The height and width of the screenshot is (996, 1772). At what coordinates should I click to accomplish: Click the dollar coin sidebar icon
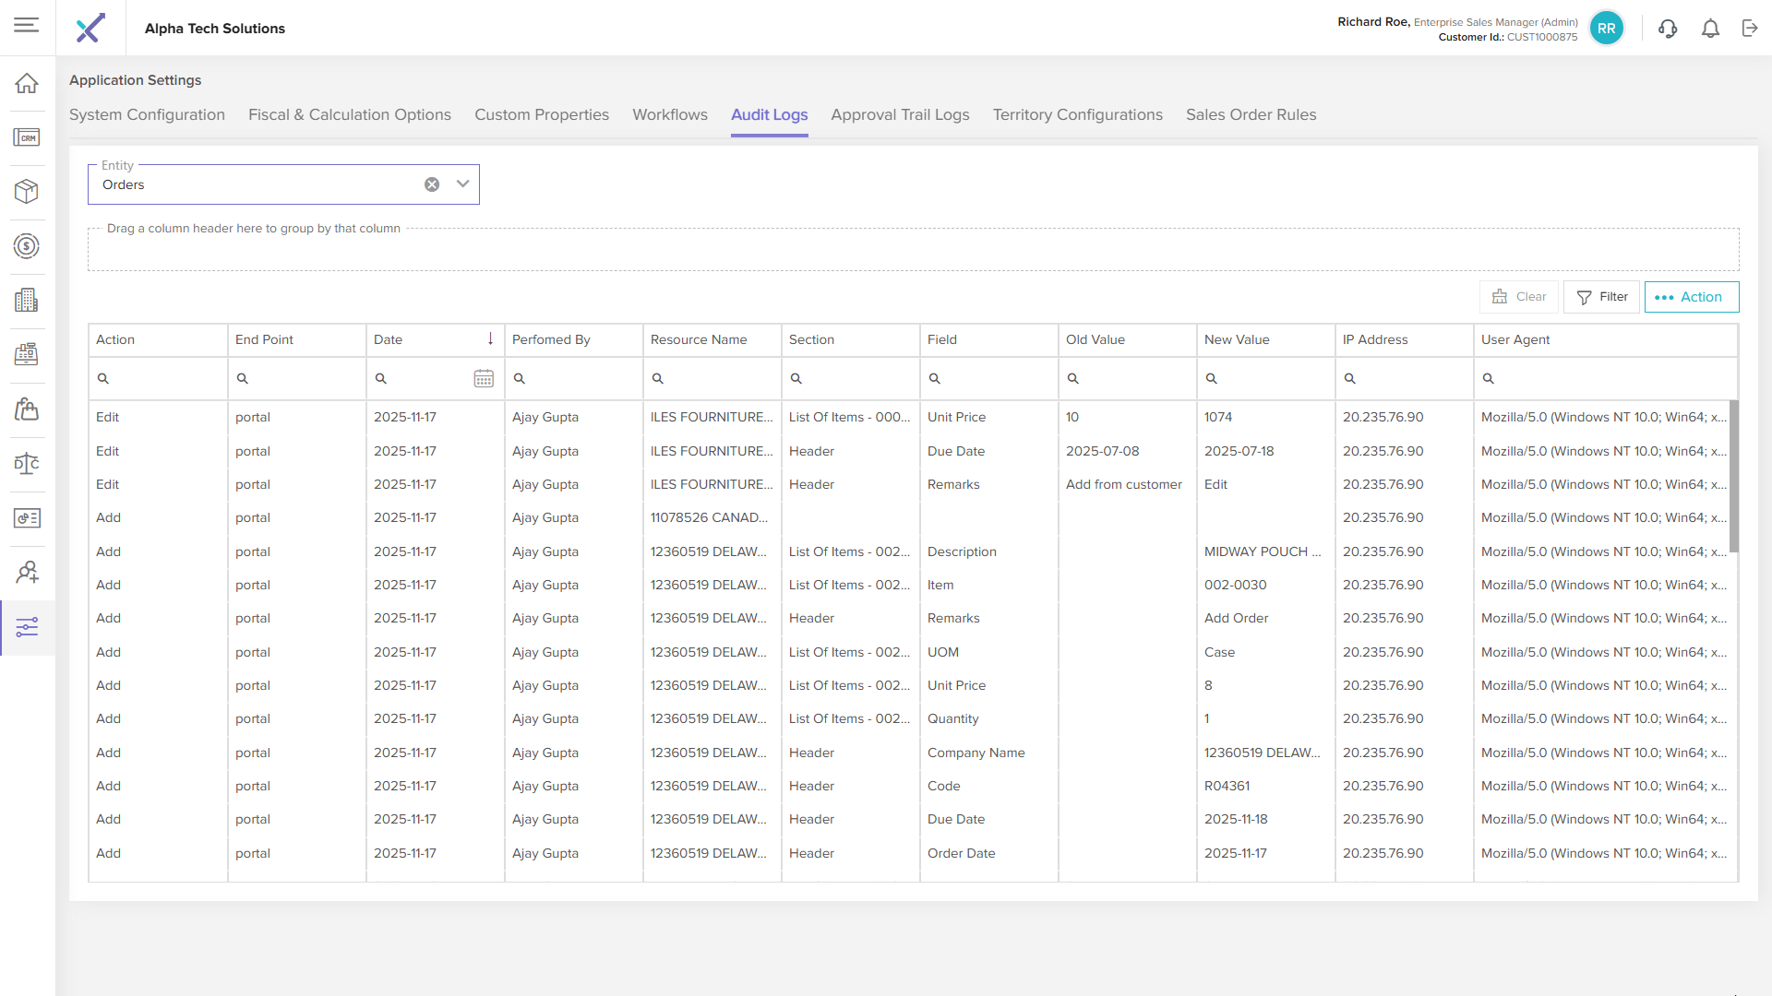point(27,246)
